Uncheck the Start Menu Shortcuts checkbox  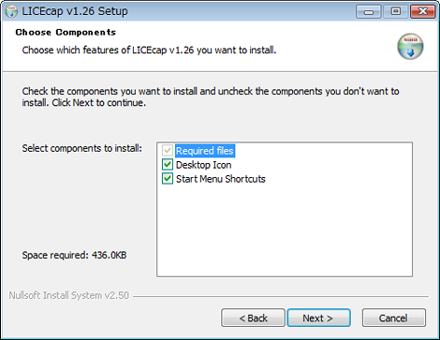pos(168,179)
